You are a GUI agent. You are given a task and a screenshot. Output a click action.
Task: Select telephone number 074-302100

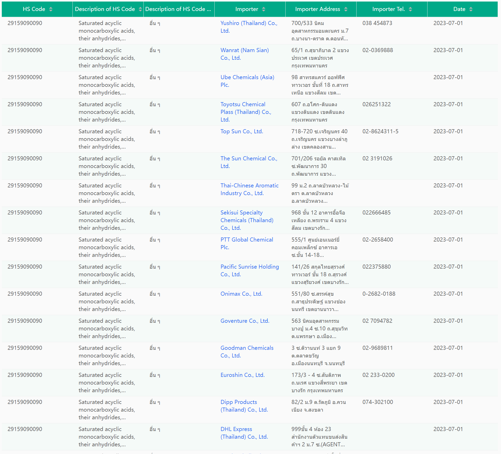point(378,402)
